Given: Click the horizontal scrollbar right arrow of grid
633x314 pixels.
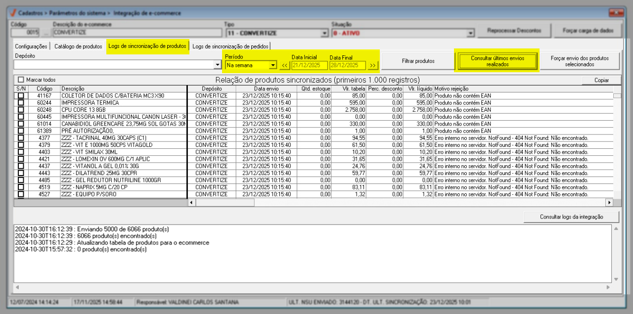Looking at the screenshot, I should (609, 202).
